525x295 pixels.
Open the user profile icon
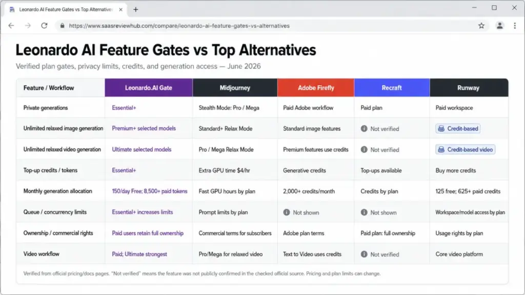click(x=499, y=26)
